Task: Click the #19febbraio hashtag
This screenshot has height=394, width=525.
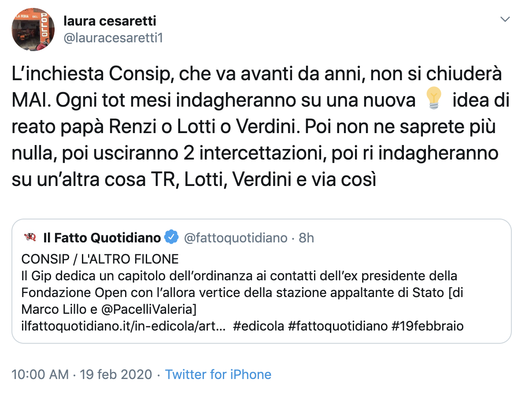Action: point(424,327)
